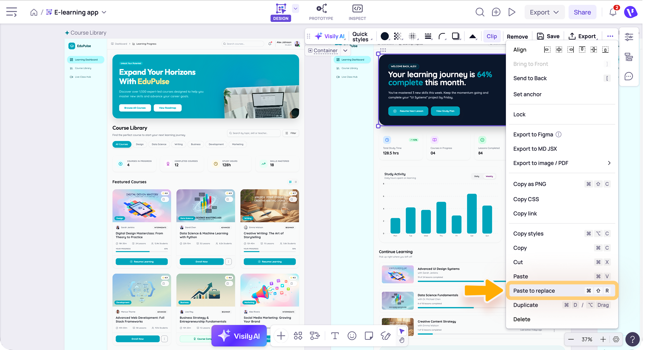
Task: Select the sticky note tool
Action: (369, 336)
